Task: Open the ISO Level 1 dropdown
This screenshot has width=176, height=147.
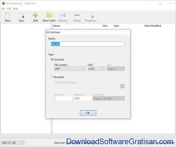Action: [116, 69]
